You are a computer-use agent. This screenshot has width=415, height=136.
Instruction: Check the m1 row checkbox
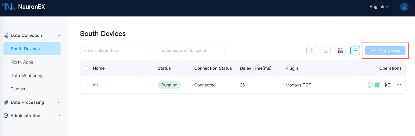[86, 85]
